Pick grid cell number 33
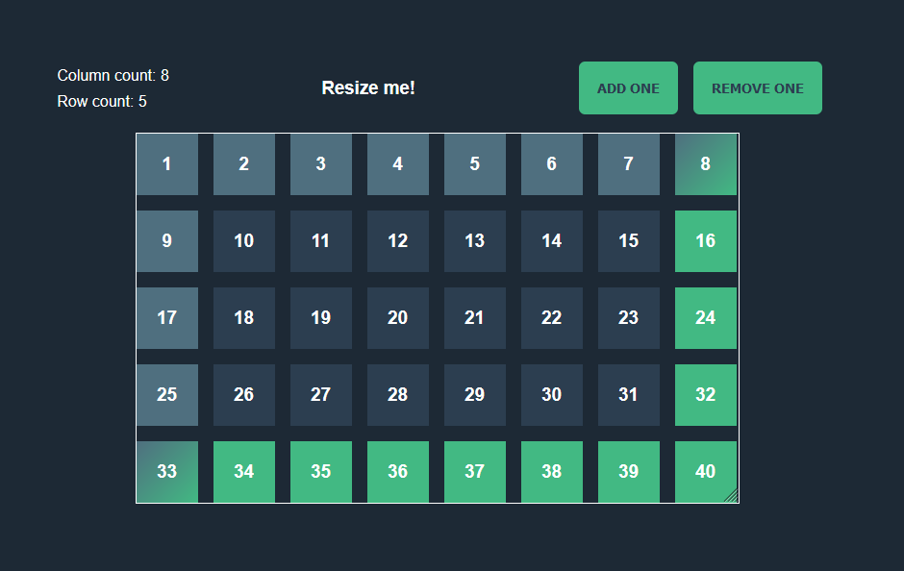 (x=167, y=472)
